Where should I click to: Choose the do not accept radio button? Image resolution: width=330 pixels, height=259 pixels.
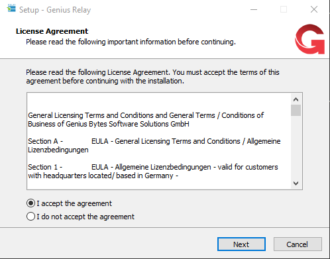(30, 217)
